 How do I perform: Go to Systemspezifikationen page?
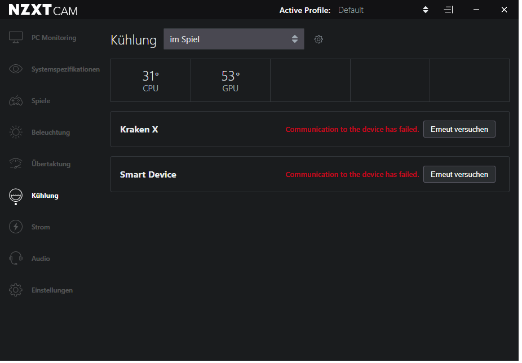point(65,69)
